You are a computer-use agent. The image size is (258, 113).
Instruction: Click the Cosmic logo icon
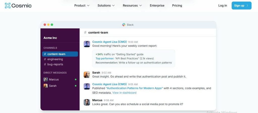(x=8, y=6)
